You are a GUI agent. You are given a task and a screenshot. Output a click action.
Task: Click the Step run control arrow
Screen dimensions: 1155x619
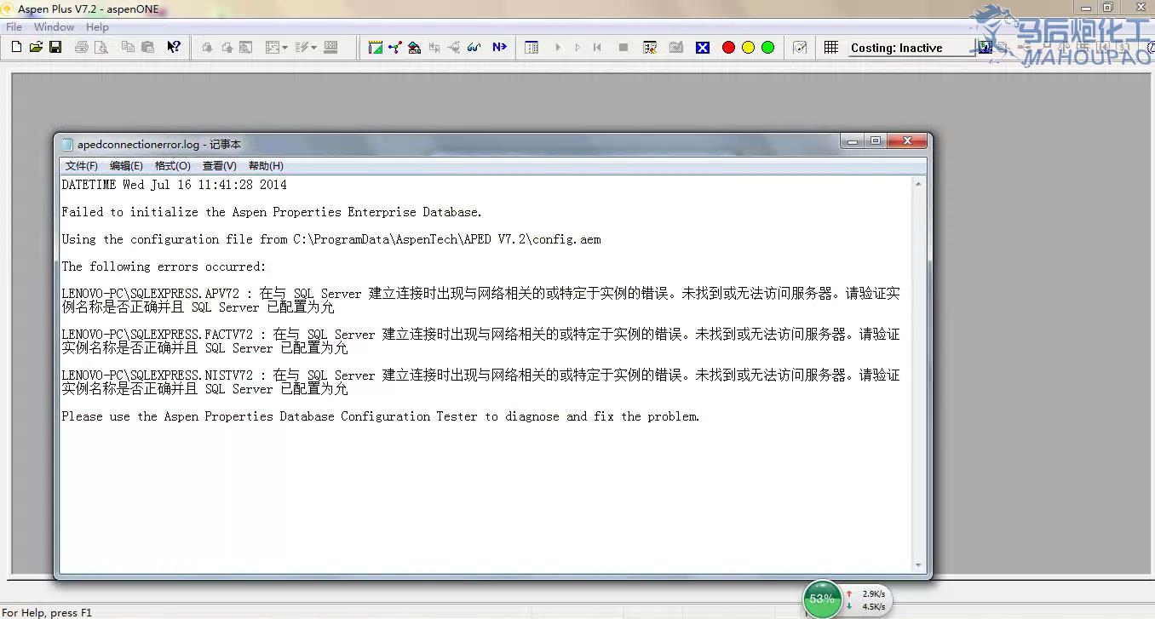click(577, 48)
